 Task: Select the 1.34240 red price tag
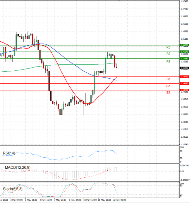click(x=184, y=90)
